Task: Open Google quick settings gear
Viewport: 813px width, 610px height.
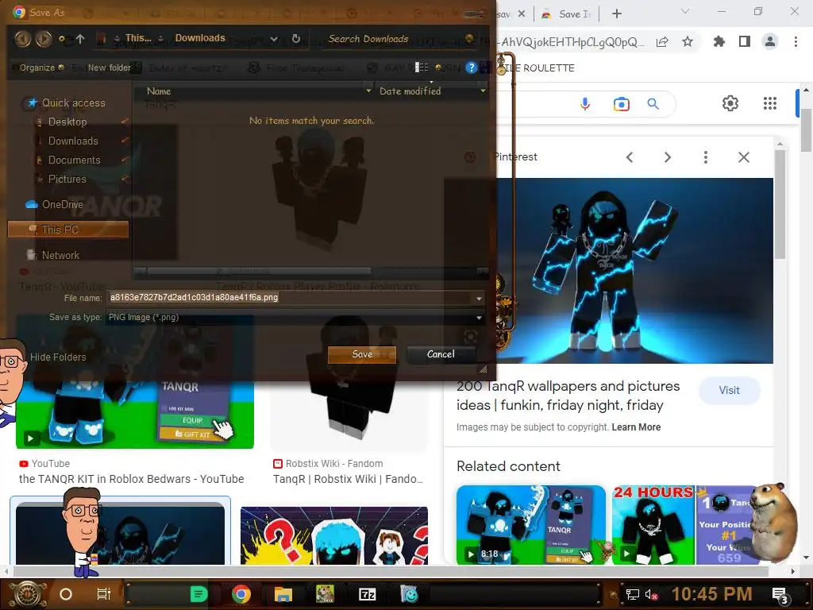Action: click(x=730, y=103)
